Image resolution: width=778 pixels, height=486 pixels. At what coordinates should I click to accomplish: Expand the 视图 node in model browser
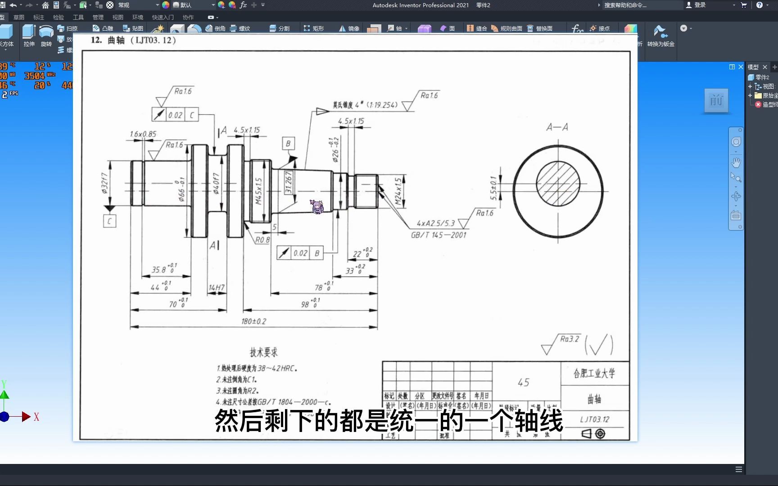pyautogui.click(x=750, y=87)
